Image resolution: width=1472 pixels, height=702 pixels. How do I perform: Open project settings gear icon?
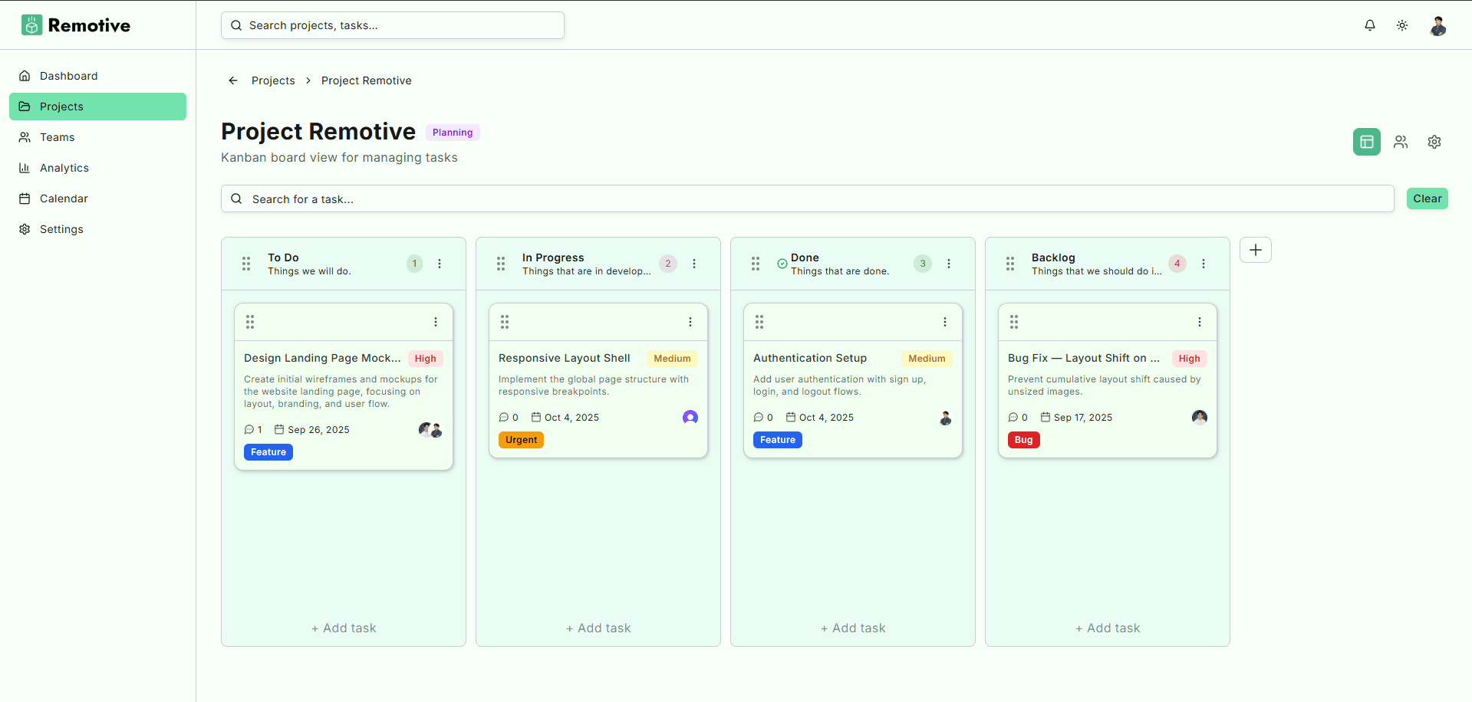click(x=1434, y=142)
